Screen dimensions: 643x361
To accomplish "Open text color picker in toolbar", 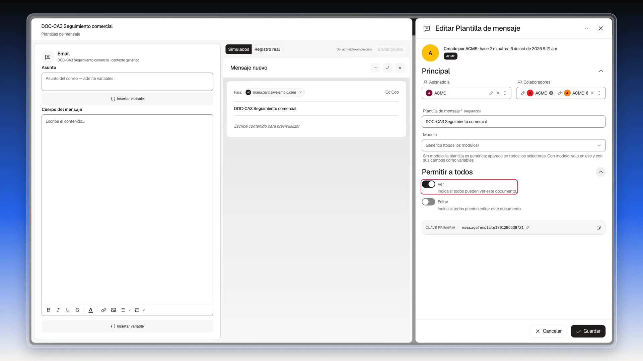I will 90,310.
